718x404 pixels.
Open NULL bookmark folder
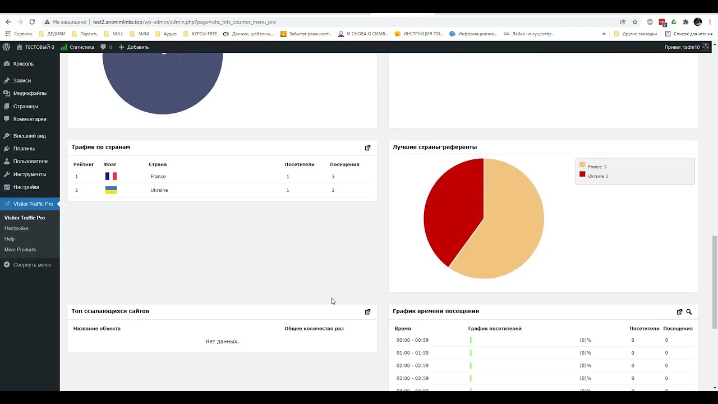coord(114,34)
